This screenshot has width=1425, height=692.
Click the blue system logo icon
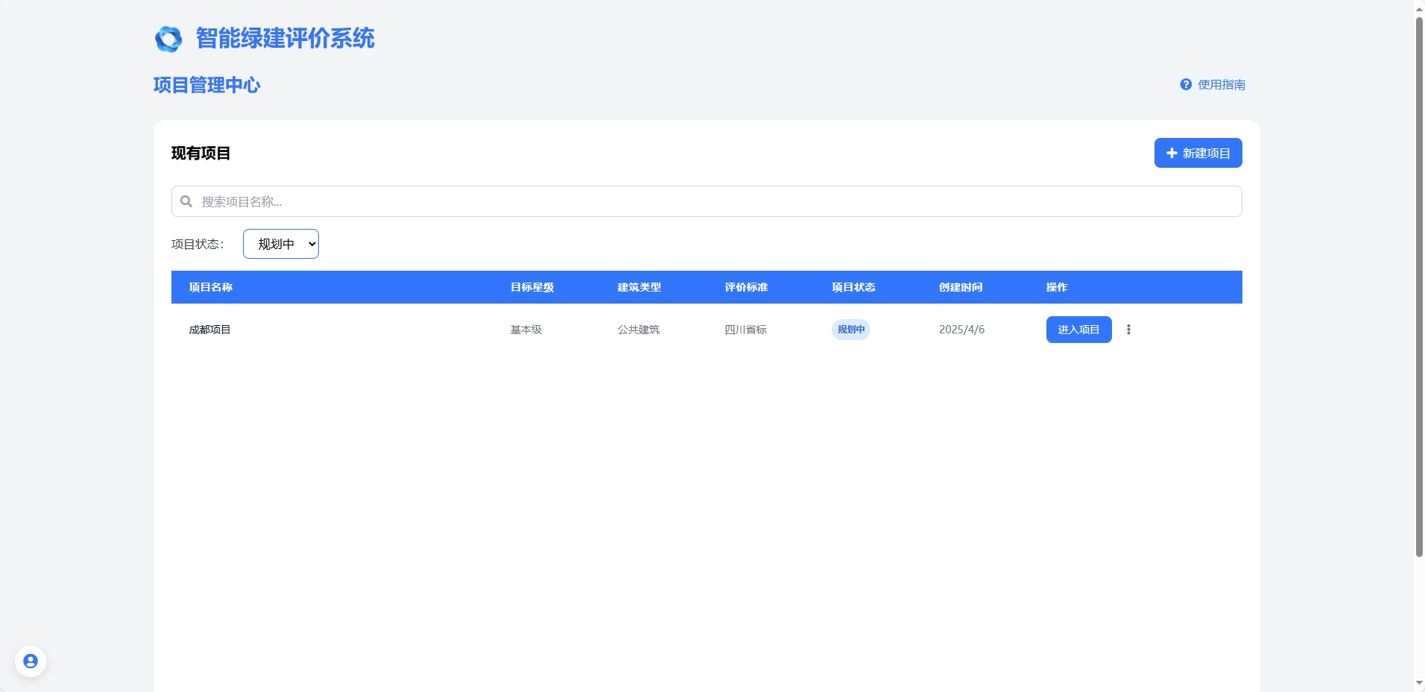(x=168, y=39)
